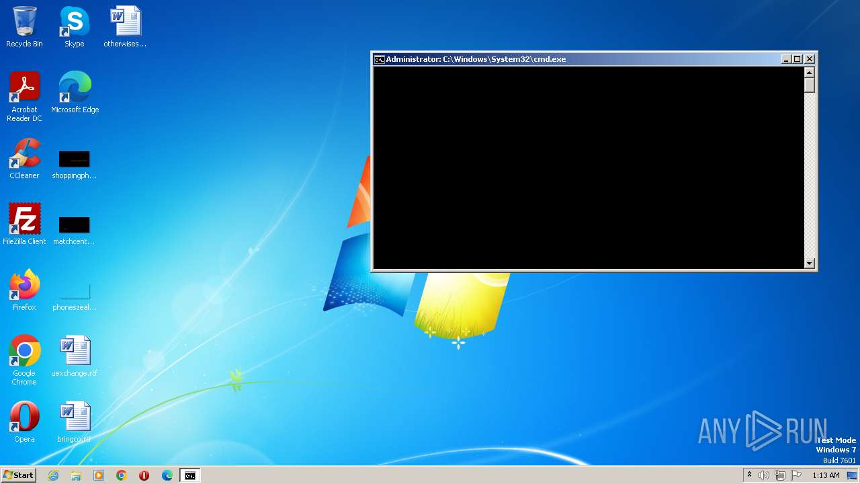Image resolution: width=860 pixels, height=484 pixels.
Task: Launch Chrome from the taskbar
Action: click(x=122, y=475)
